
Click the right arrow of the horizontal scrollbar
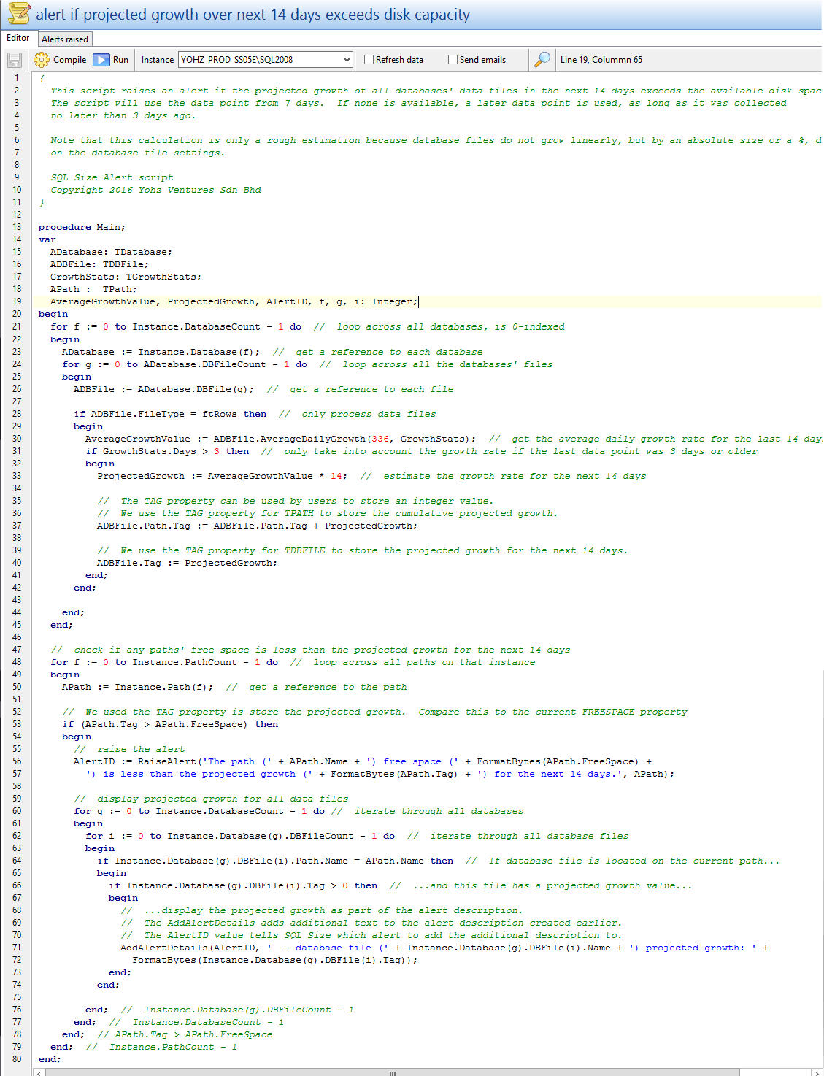817,1072
